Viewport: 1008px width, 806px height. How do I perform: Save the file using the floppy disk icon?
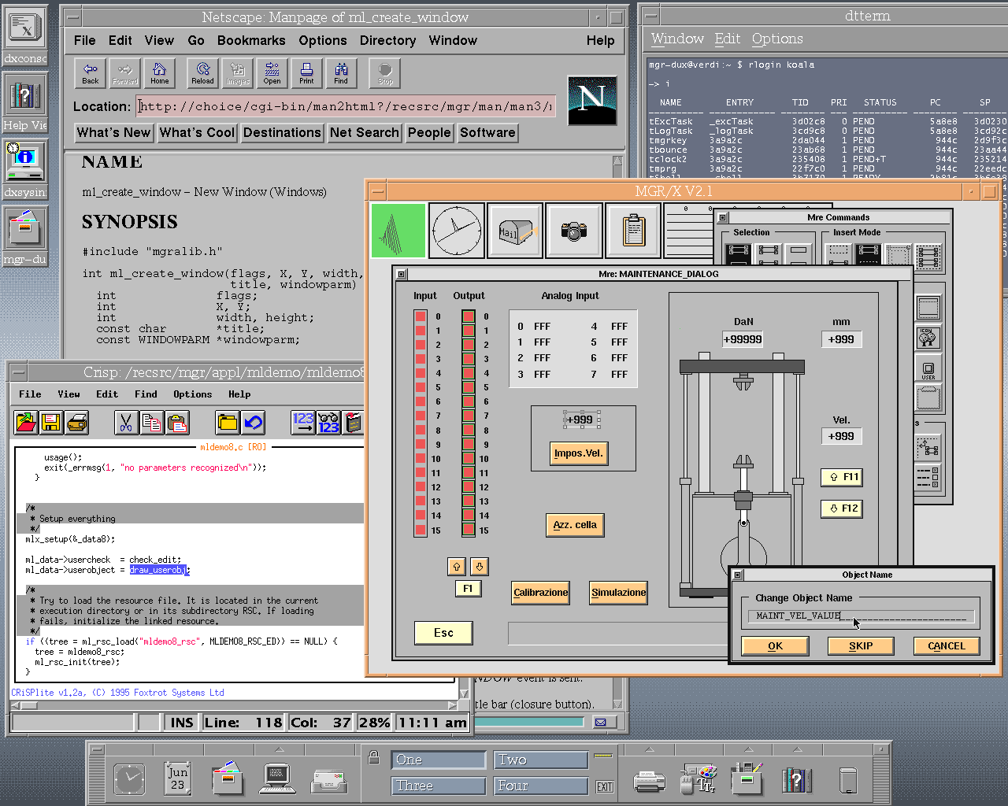[50, 423]
